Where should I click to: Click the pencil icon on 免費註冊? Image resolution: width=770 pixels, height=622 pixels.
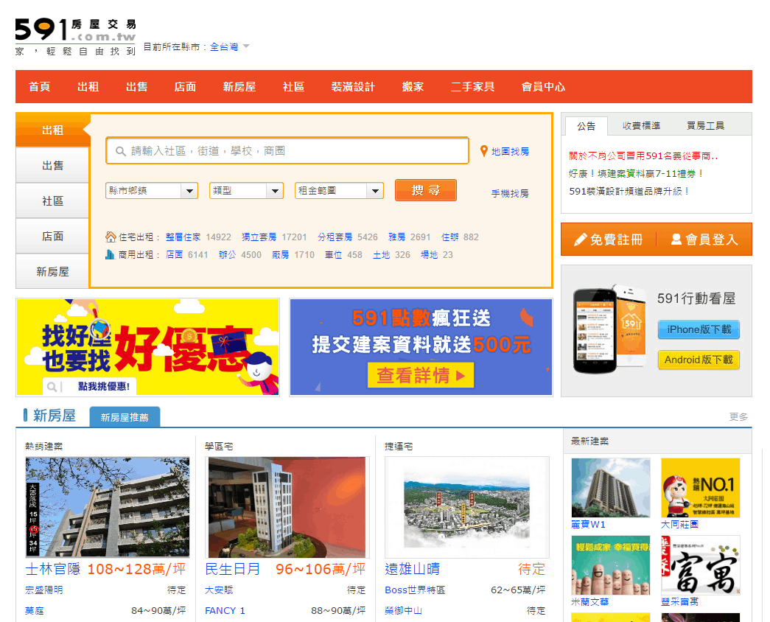[581, 240]
